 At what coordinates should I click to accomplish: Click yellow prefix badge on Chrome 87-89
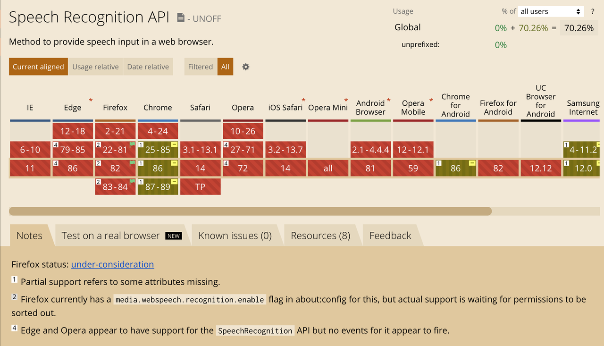pyautogui.click(x=174, y=181)
